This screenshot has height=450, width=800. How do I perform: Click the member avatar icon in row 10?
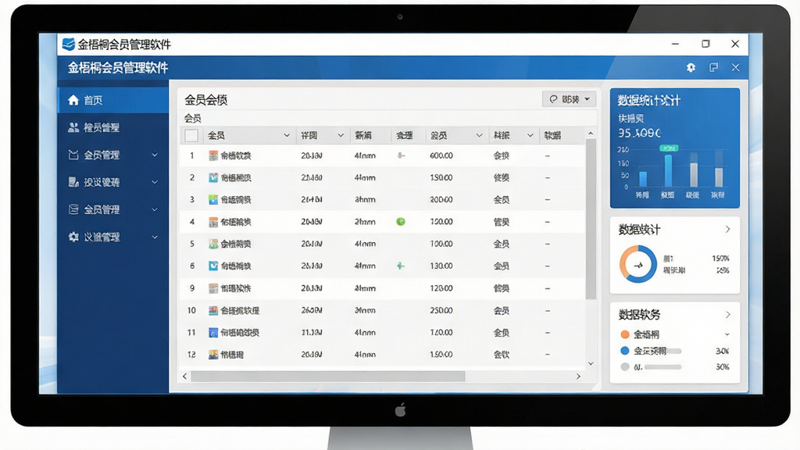pos(213,310)
